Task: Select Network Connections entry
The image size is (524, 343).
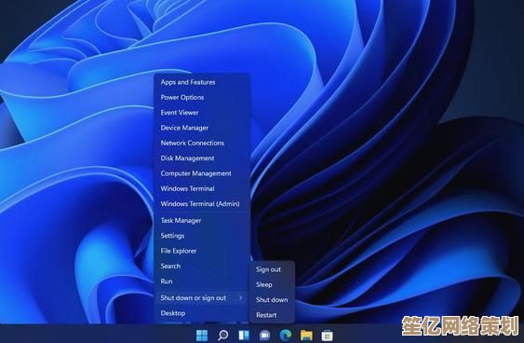Action: (202, 143)
